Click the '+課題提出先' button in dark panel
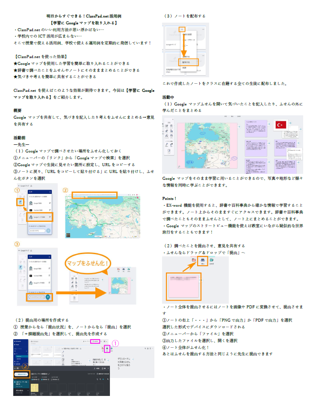Image resolution: width=316 pixels, height=419 pixels. [21, 375]
